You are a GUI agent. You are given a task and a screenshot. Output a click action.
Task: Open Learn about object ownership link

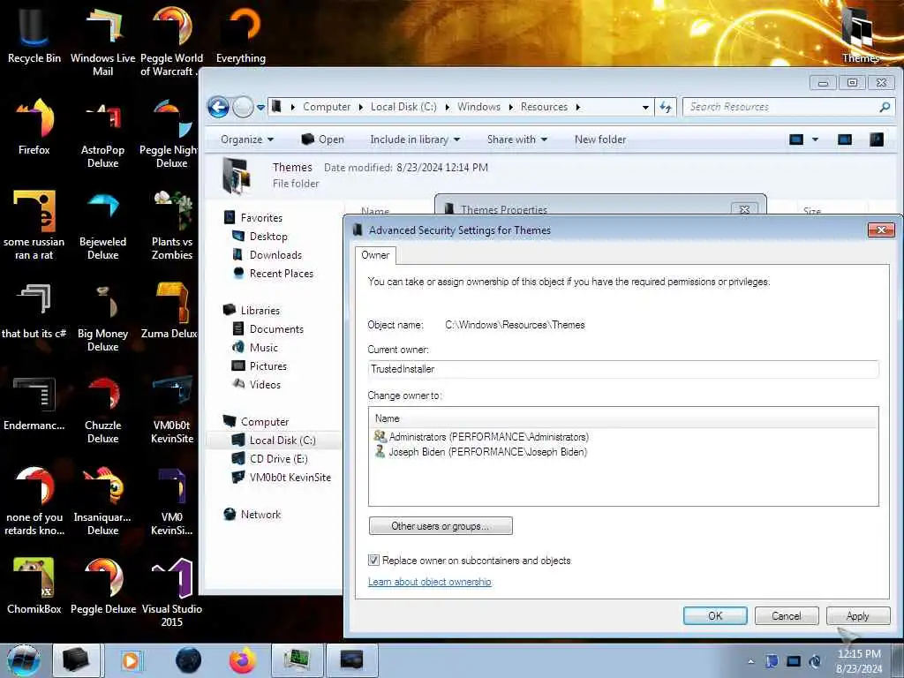[x=430, y=582]
